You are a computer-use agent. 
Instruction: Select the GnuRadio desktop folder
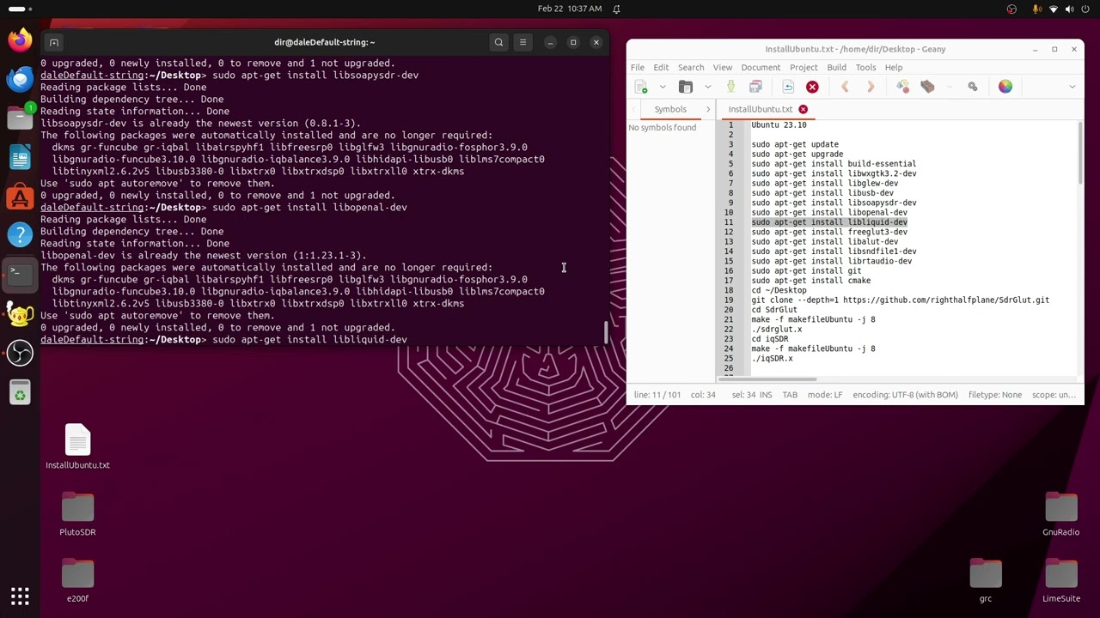pyautogui.click(x=1061, y=514)
